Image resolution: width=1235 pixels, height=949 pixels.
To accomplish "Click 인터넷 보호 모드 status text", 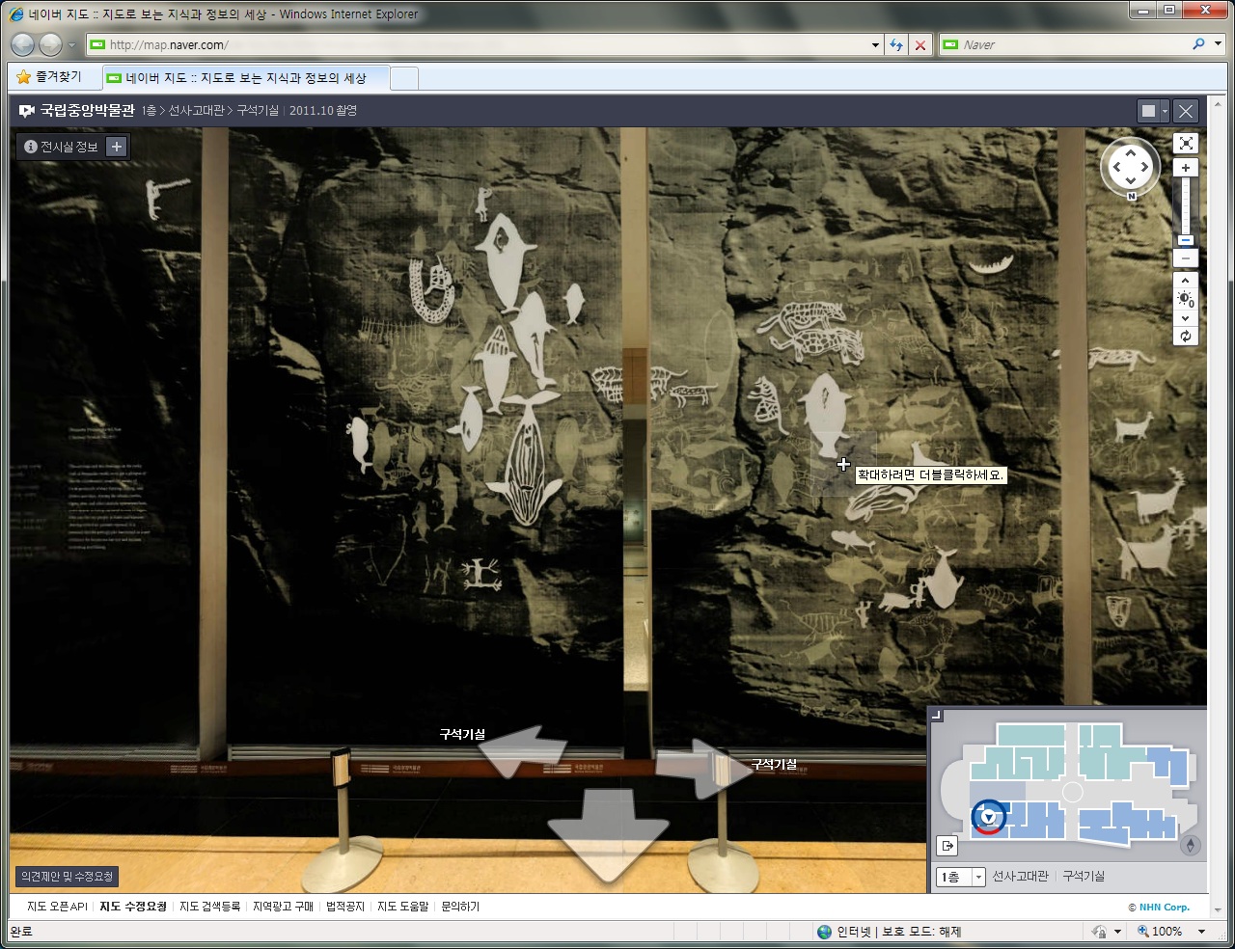I will 898,932.
